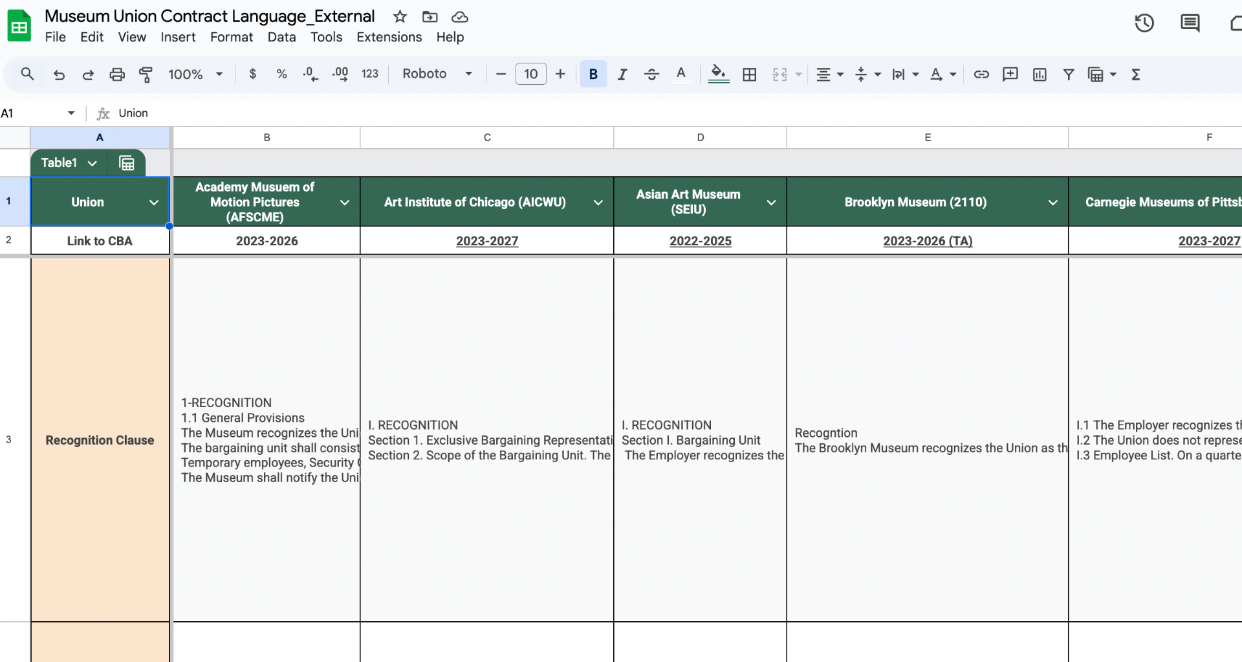The height and width of the screenshot is (662, 1242).
Task: Open the Tools menu
Action: tap(326, 37)
